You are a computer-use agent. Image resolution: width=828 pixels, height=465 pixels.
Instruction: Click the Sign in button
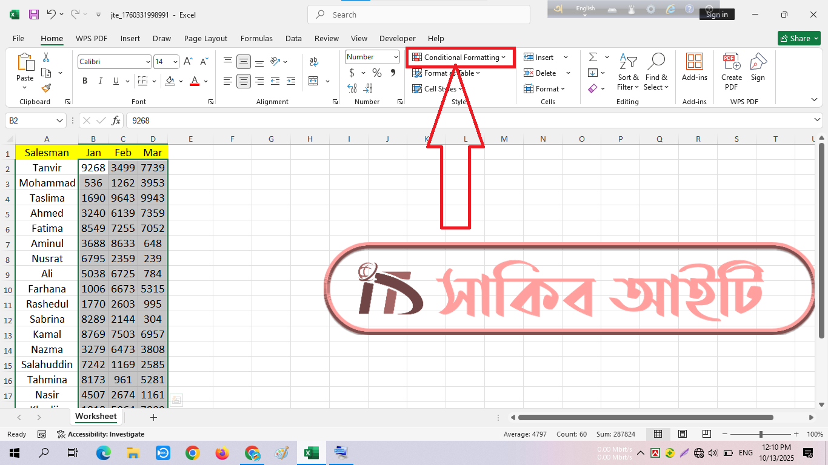(x=716, y=15)
